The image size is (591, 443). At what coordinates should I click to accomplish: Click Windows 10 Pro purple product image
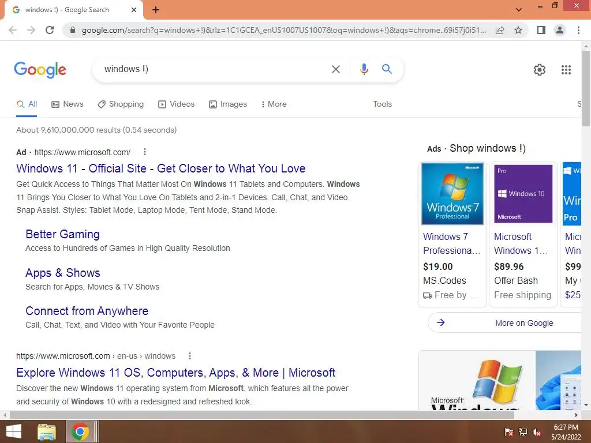click(523, 194)
